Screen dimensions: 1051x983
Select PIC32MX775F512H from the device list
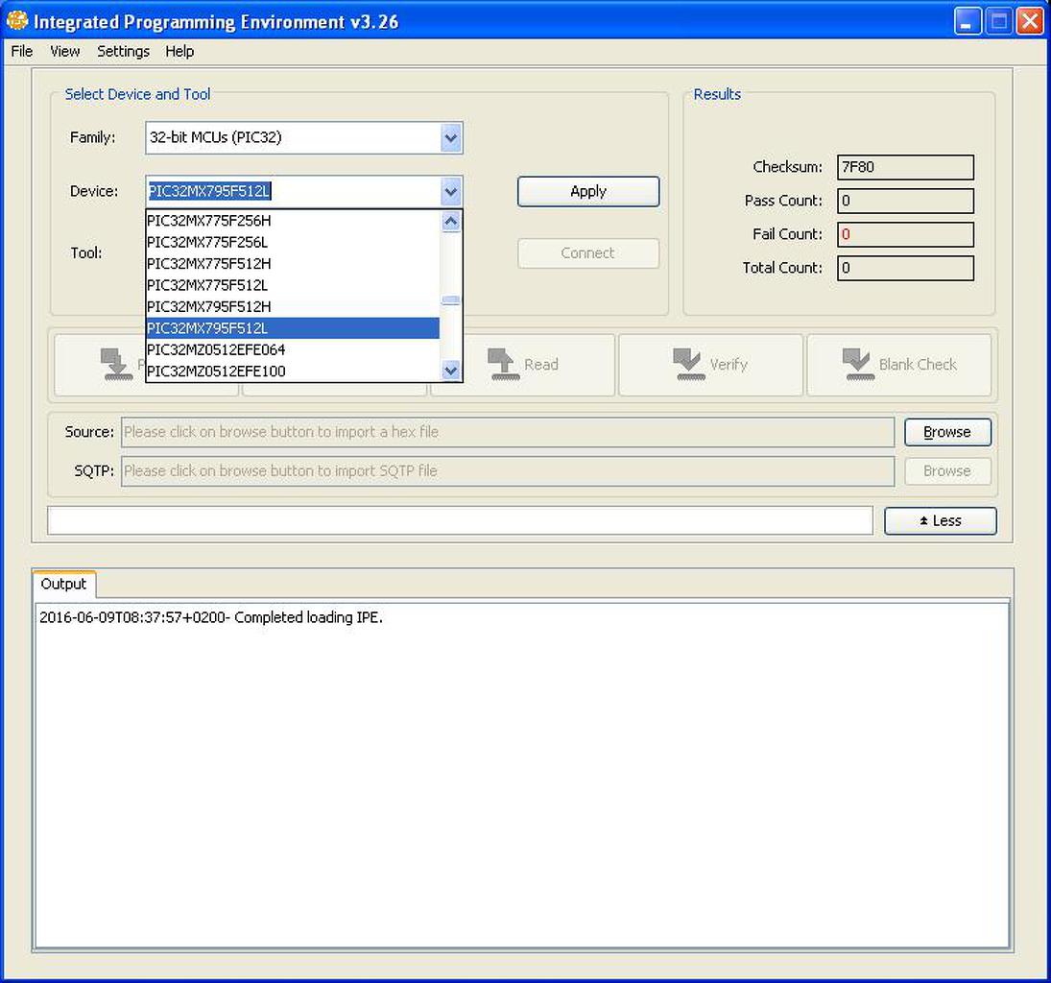(x=292, y=264)
